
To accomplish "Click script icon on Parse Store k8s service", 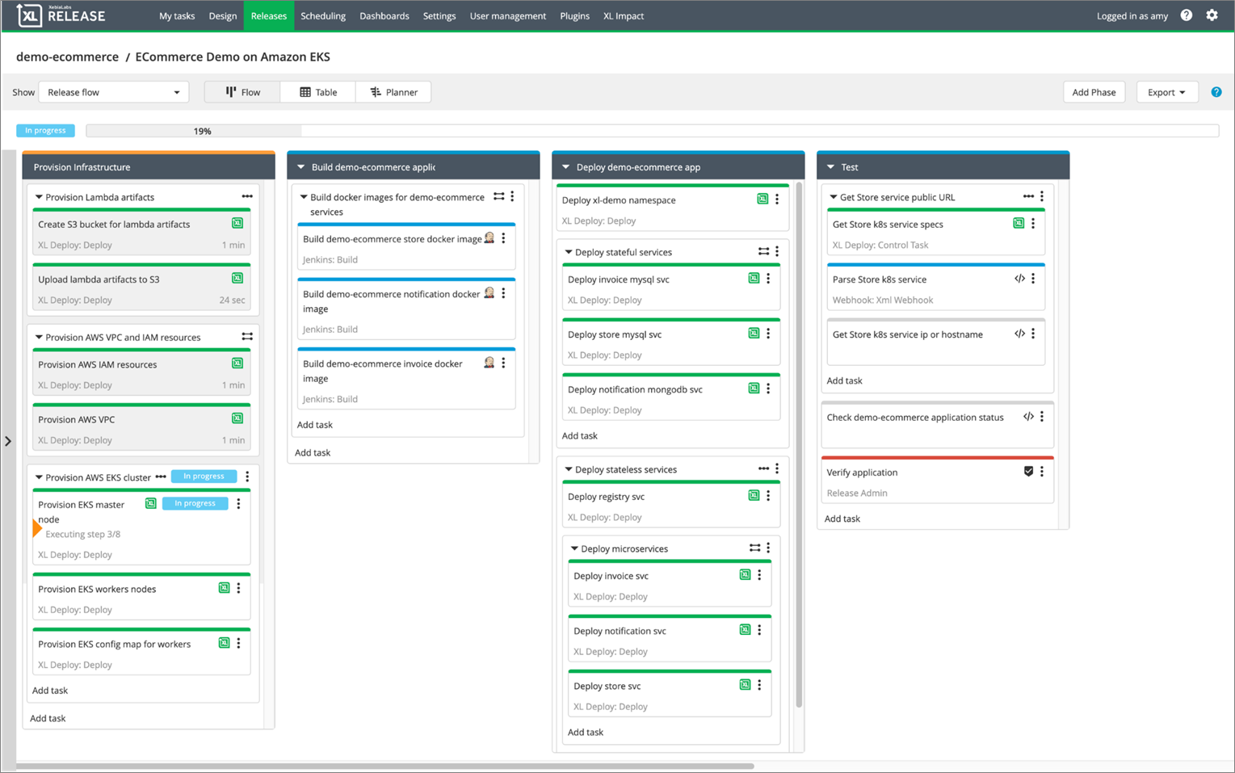I will [1019, 279].
